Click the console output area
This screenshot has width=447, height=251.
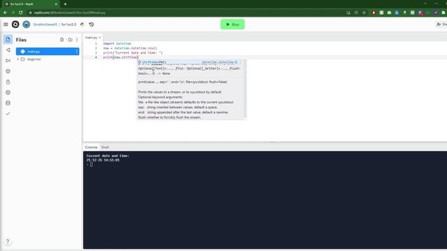[265, 200]
